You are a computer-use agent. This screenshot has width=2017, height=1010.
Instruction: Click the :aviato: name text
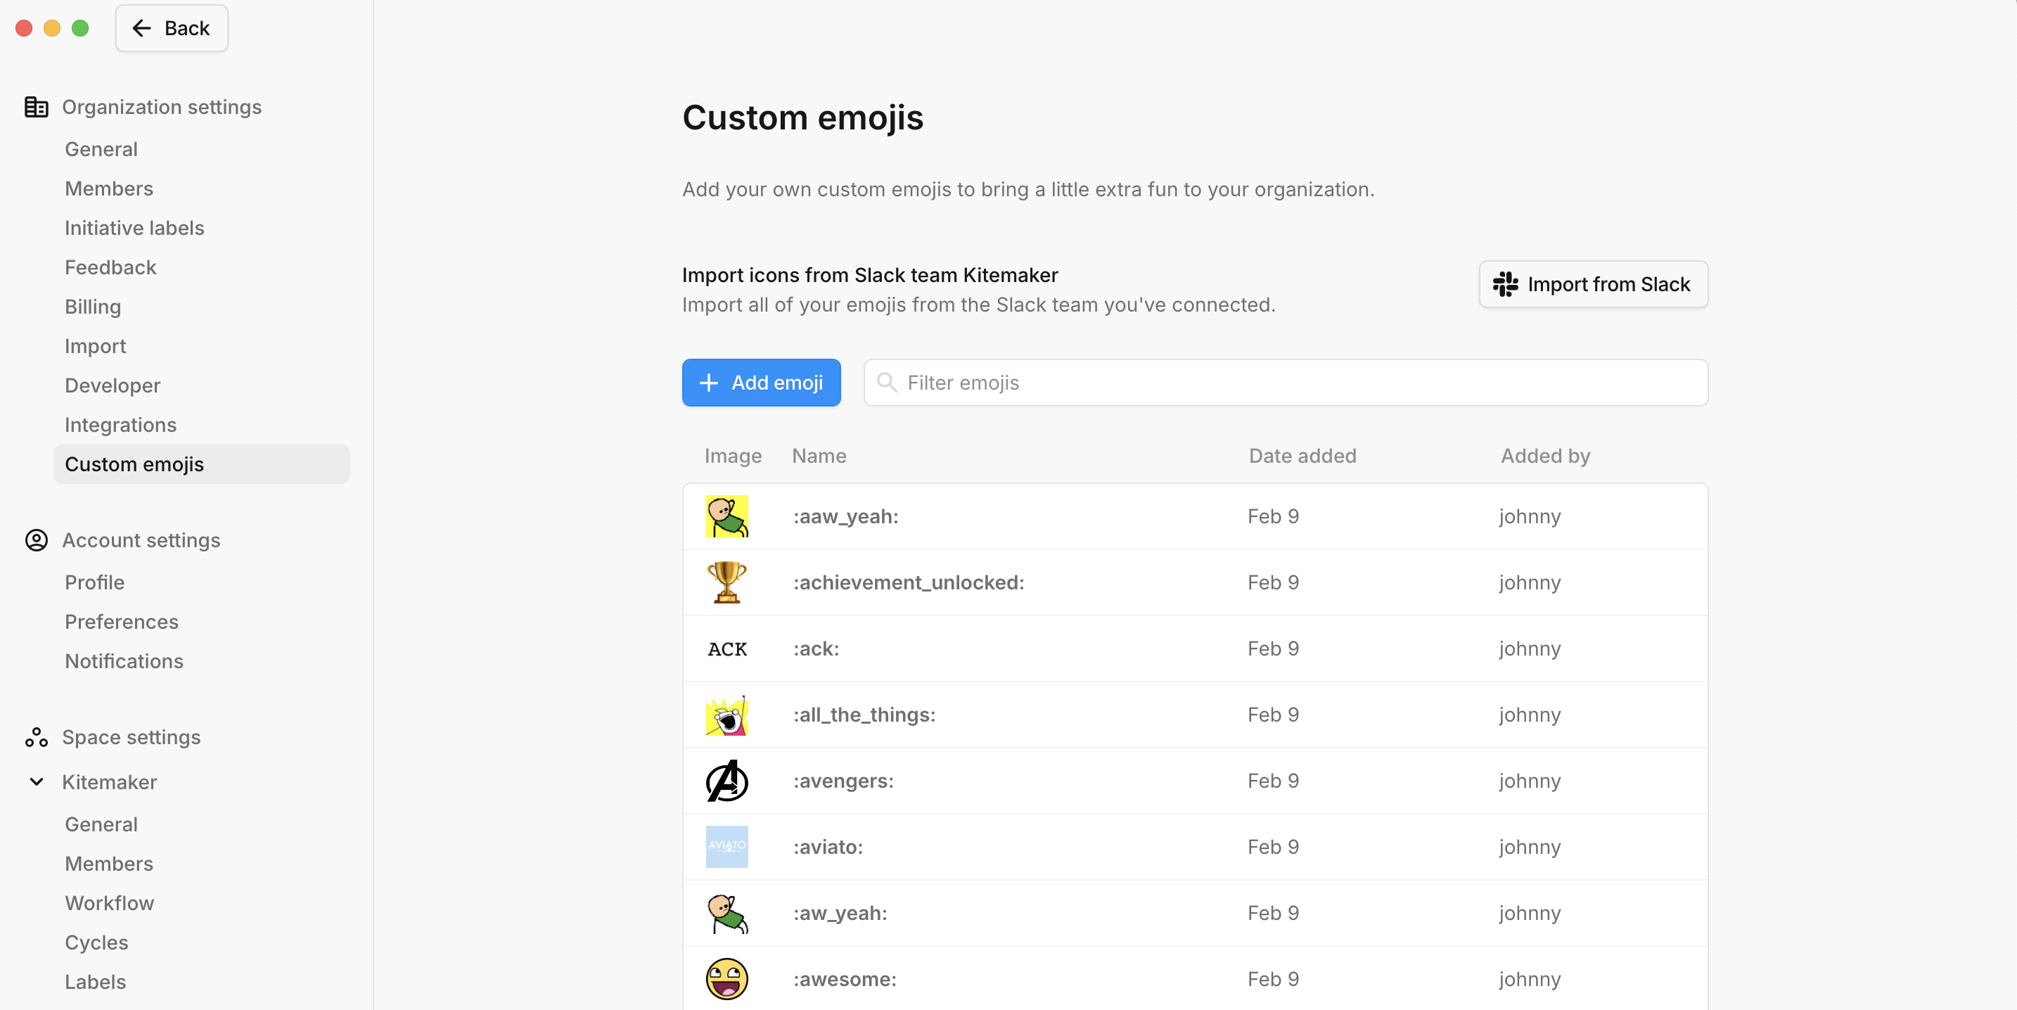click(828, 847)
